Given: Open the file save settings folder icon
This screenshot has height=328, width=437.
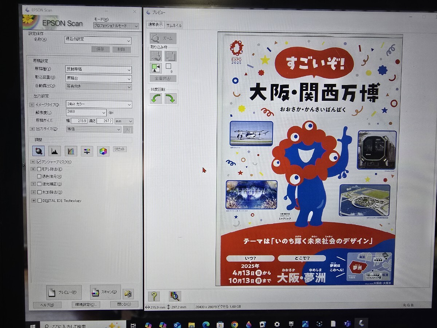Looking at the screenshot, I should pos(128,293).
